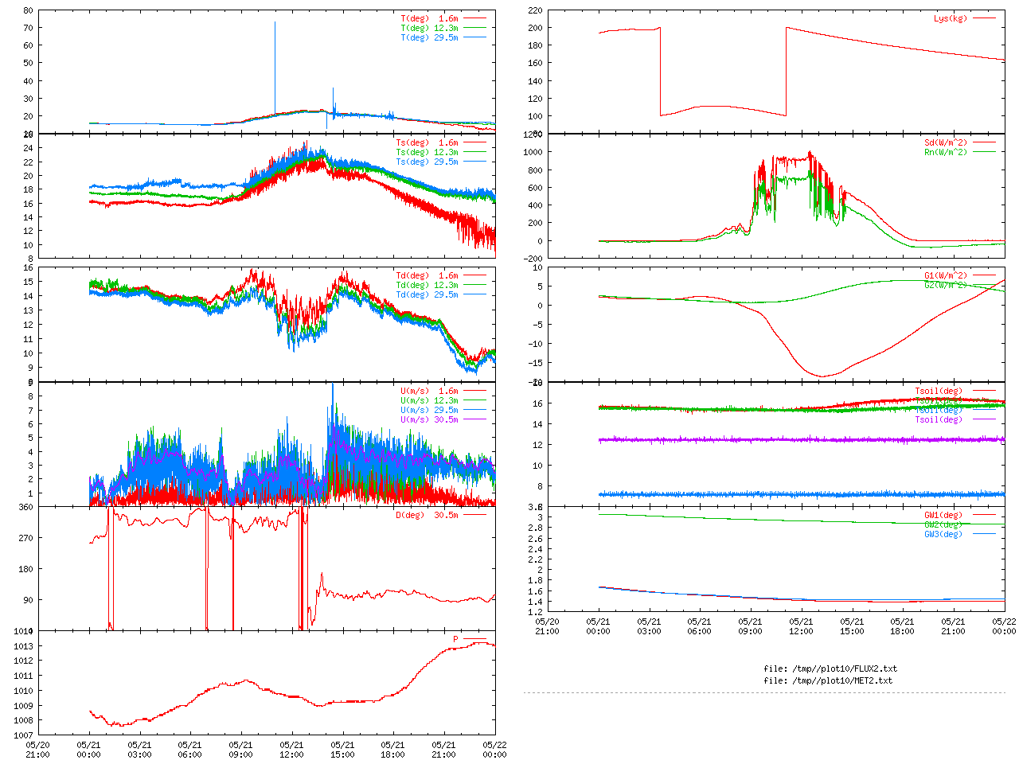The height and width of the screenshot is (764, 1019).
Task: Select the 'file: /tmp//plot10/MET2.txt' text
Action: point(828,681)
